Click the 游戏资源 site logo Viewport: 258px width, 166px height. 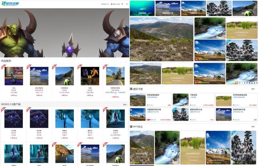(x=10, y=4)
